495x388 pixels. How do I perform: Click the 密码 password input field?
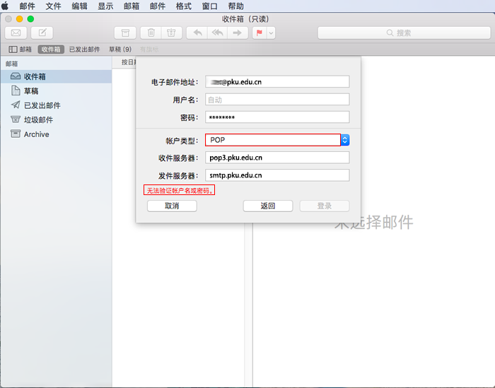point(277,117)
